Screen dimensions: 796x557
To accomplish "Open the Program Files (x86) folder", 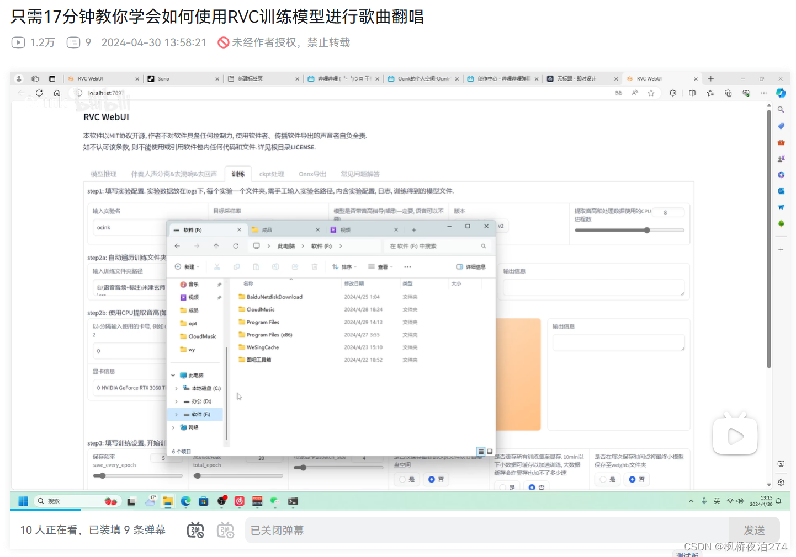I will click(x=269, y=335).
